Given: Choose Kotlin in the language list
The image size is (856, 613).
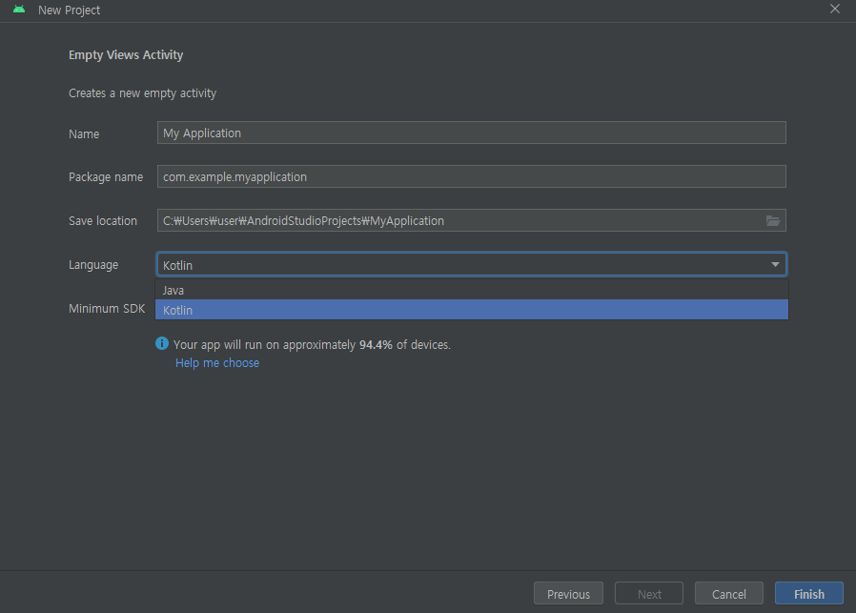Looking at the screenshot, I should (x=472, y=310).
